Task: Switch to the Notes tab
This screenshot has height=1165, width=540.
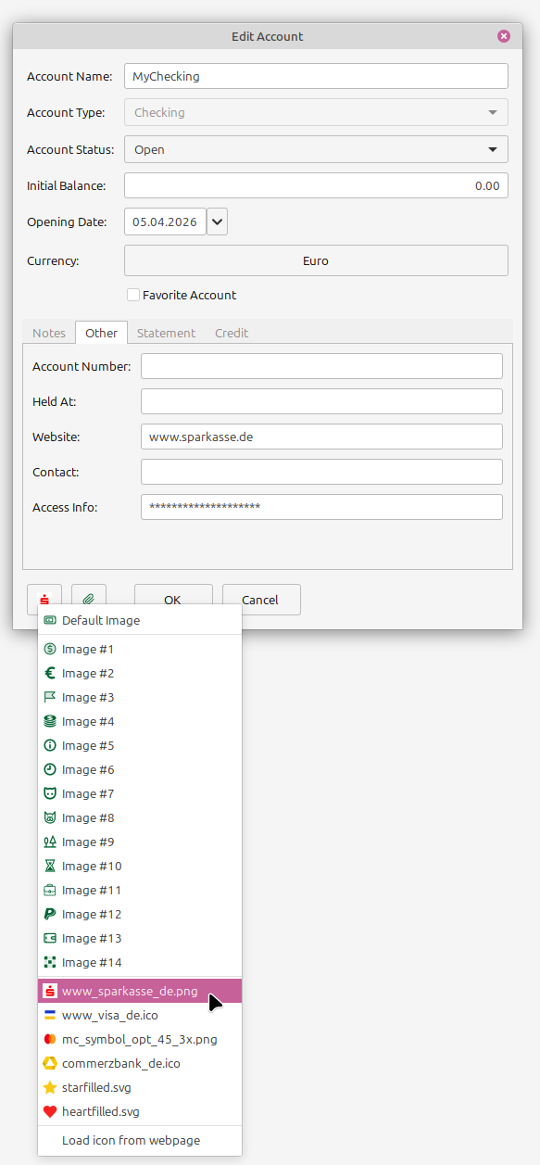Action: coord(48,333)
